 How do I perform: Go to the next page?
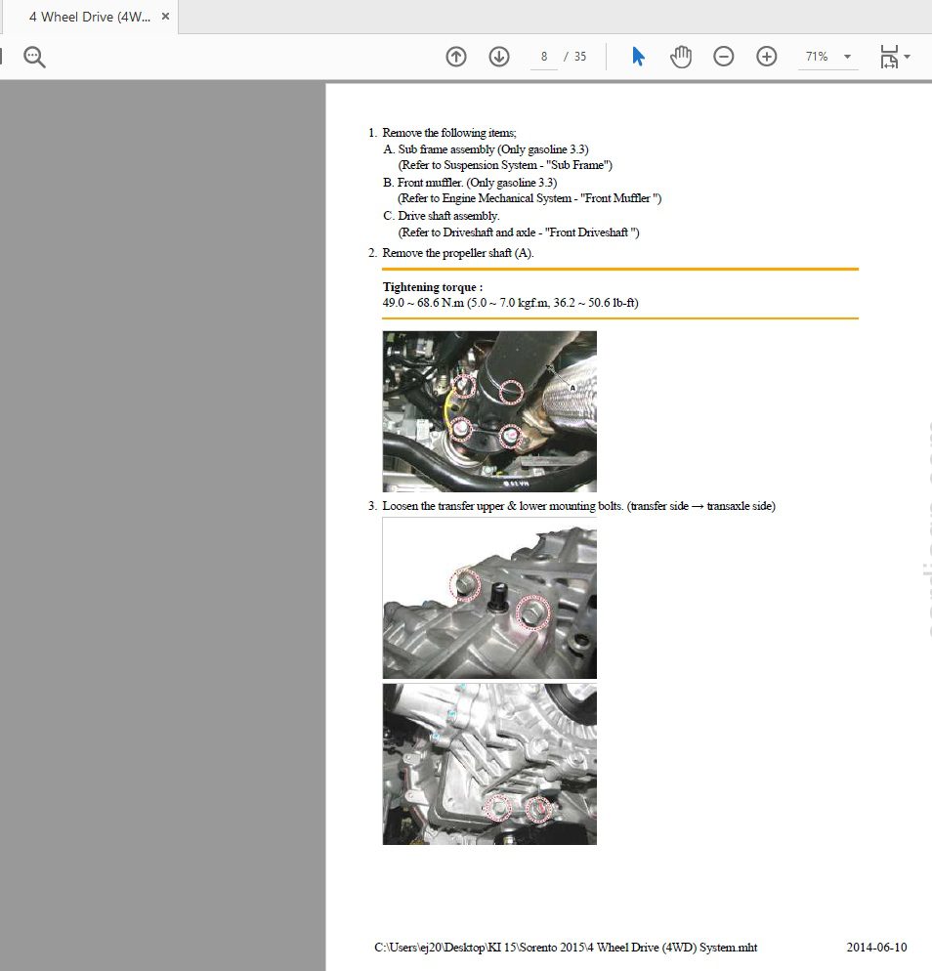(498, 57)
